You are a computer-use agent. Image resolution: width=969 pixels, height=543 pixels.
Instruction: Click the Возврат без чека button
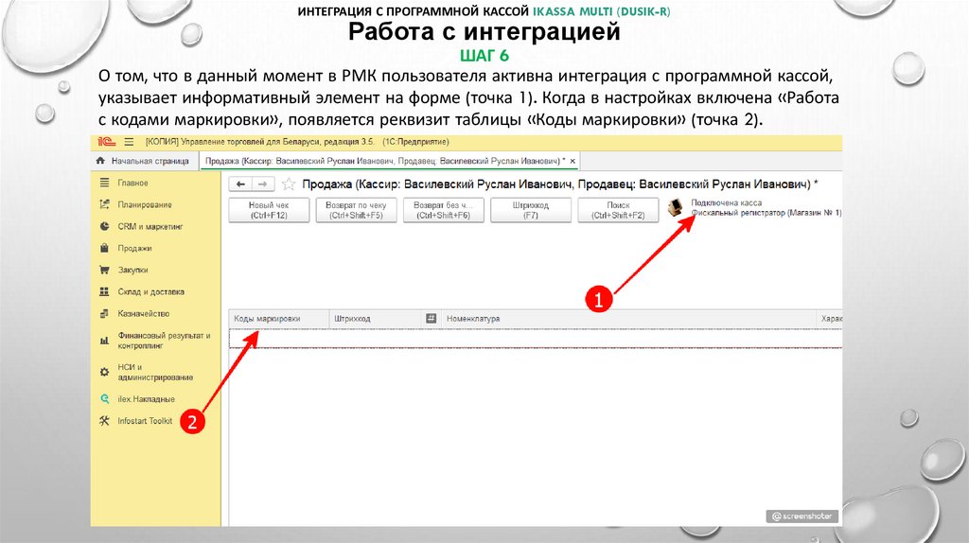(x=443, y=210)
